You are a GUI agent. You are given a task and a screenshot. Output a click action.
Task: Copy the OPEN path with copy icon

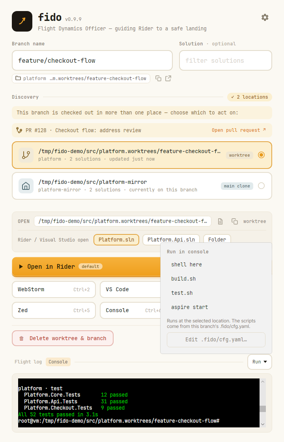point(234,221)
